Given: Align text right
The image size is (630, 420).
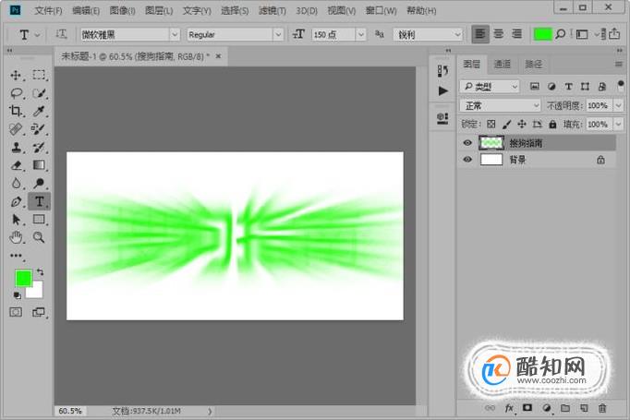Looking at the screenshot, I should (516, 34).
